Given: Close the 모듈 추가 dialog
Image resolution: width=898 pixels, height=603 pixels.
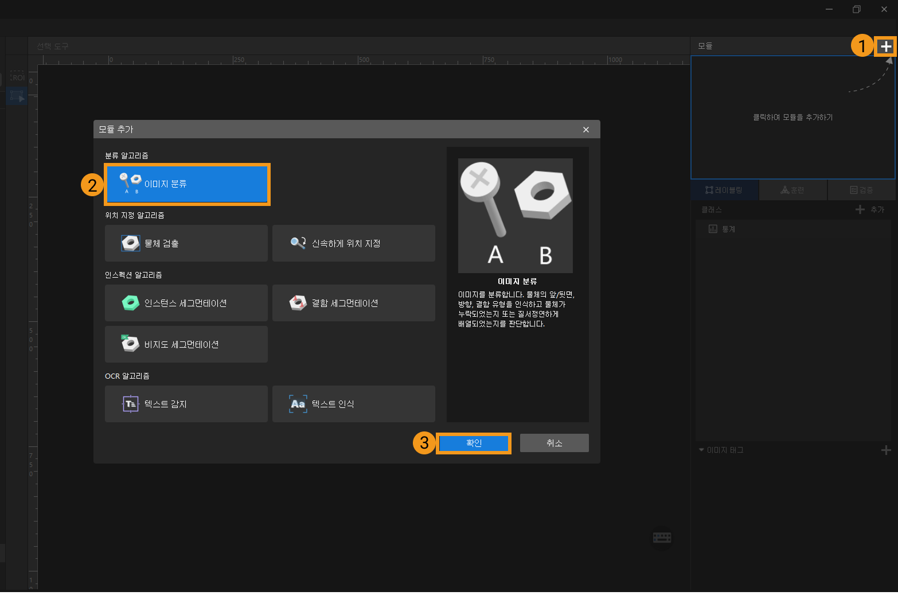Looking at the screenshot, I should tap(585, 130).
